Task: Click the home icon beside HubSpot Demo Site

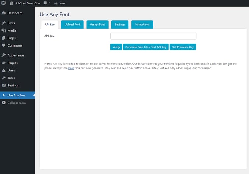Action: pyautogui.click(x=11, y=3)
